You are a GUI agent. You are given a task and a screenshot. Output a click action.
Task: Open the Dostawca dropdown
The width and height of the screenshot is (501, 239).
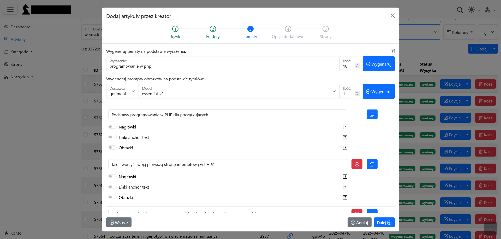[x=122, y=91]
